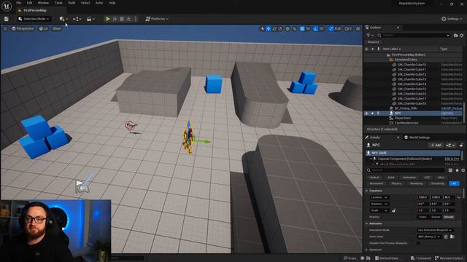467x262 pixels.
Task: Select Capsule Component in component tree
Action: click(x=404, y=159)
